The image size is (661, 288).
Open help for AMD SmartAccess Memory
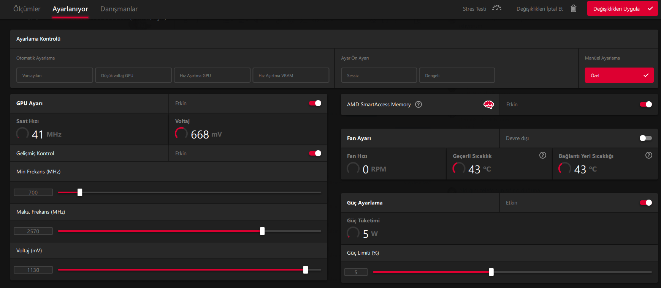click(418, 104)
